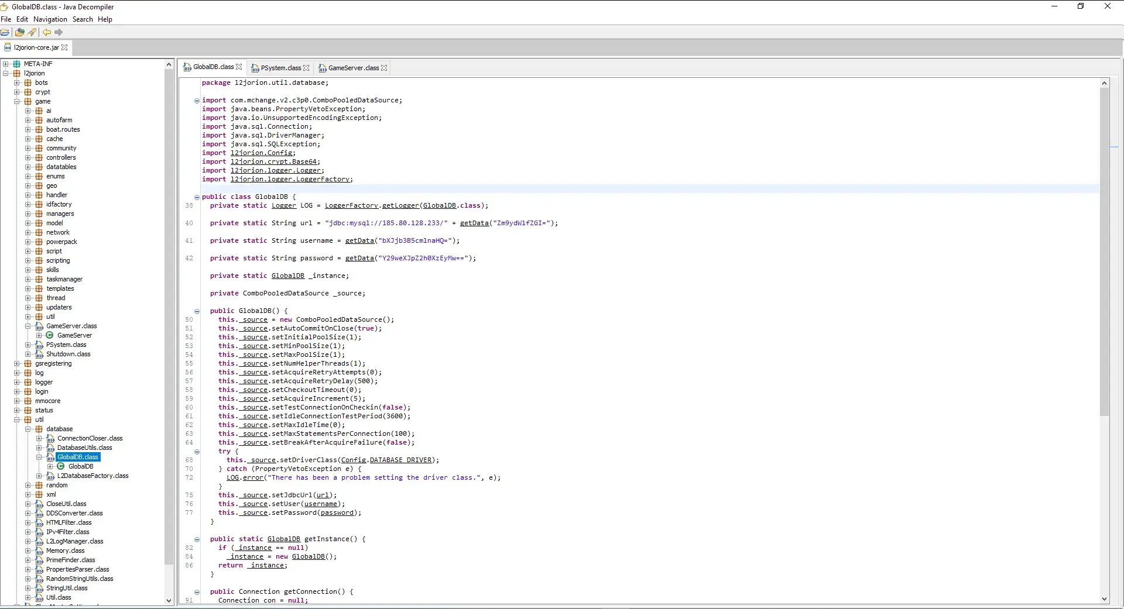Click the editor scroll-up arrow
1124x609 pixels.
coord(1105,83)
